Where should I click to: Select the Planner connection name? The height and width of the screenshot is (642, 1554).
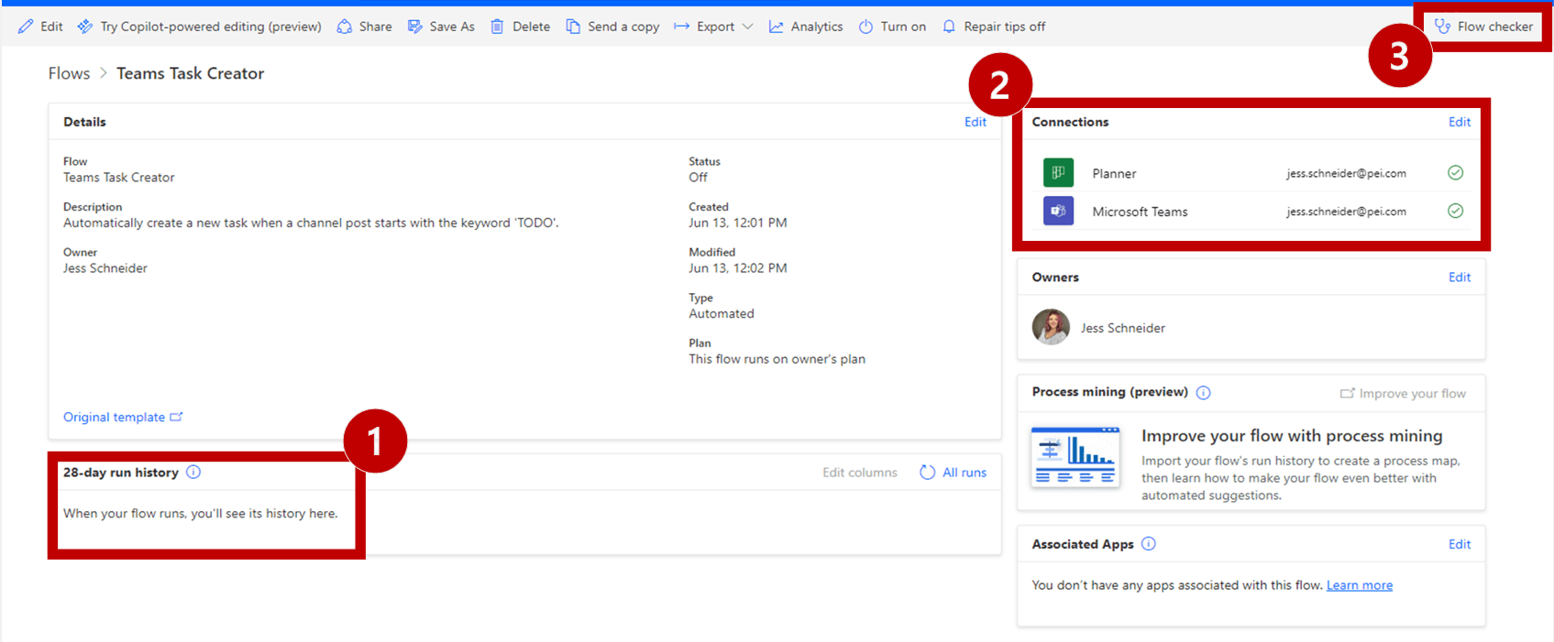1114,173
